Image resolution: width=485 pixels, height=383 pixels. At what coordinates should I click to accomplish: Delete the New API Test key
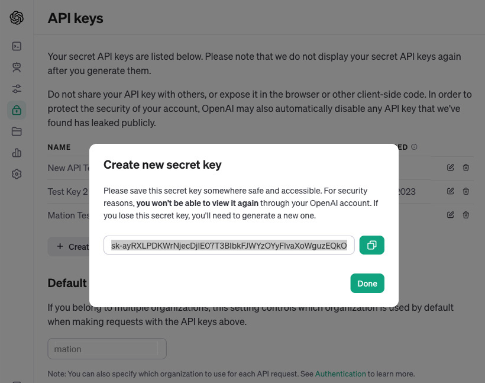(x=466, y=168)
